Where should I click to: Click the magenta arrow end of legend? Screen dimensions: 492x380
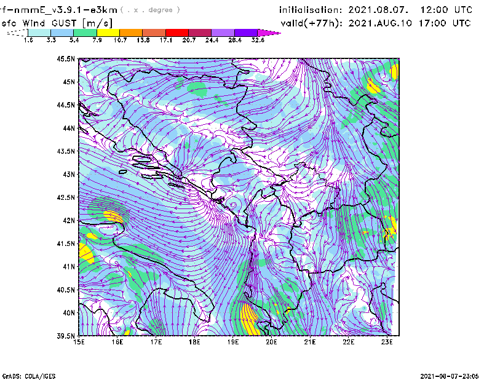[269, 33]
